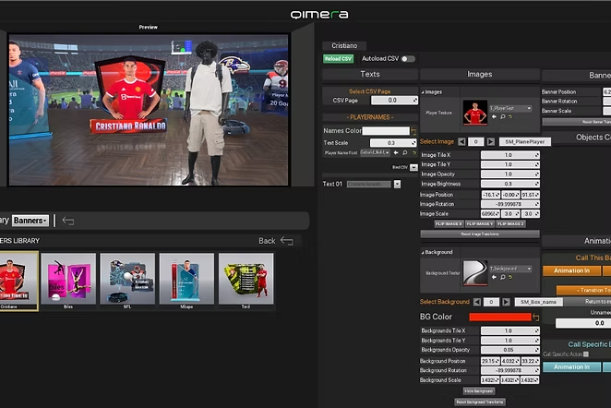Open the Bind CSV dropdown arrow

413,168
